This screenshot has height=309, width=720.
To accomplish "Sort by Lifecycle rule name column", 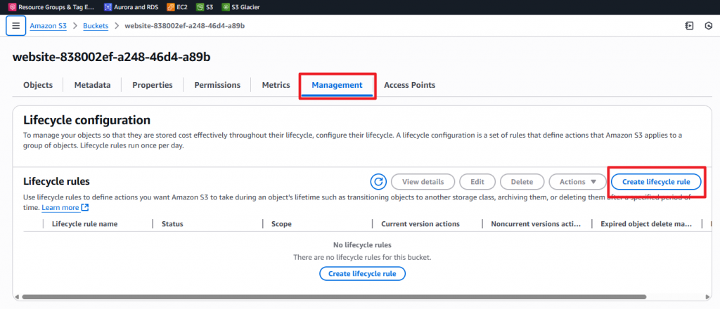I will coord(85,224).
